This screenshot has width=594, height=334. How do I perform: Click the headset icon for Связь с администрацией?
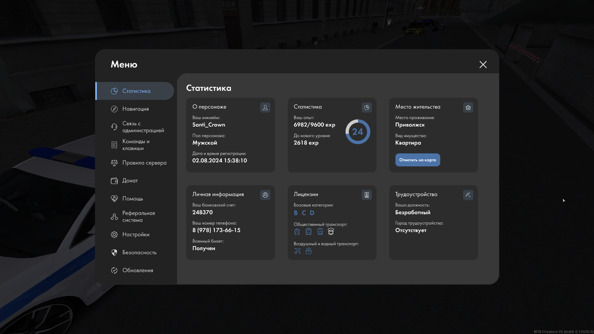(114, 127)
